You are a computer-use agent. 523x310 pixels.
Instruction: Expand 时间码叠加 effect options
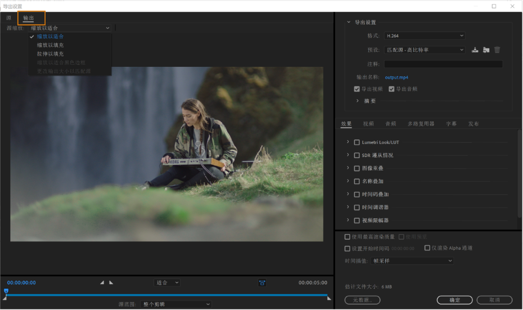[x=348, y=194]
